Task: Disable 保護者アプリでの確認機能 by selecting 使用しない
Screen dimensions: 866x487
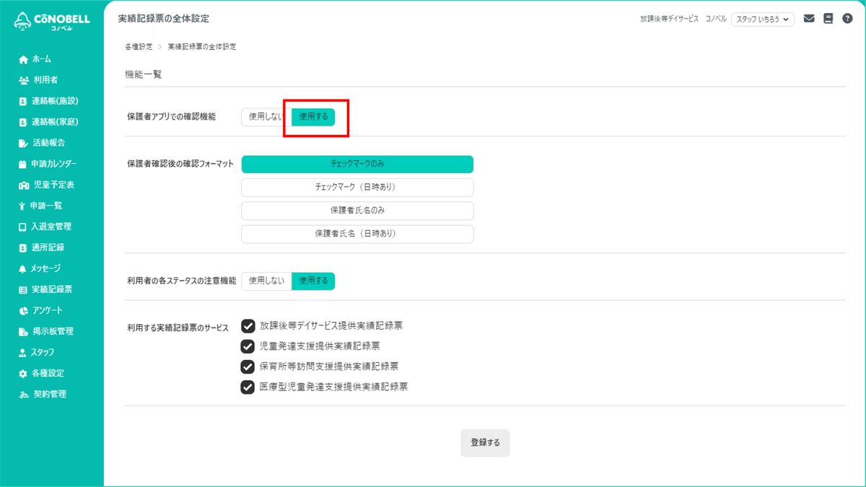Action: (x=264, y=117)
